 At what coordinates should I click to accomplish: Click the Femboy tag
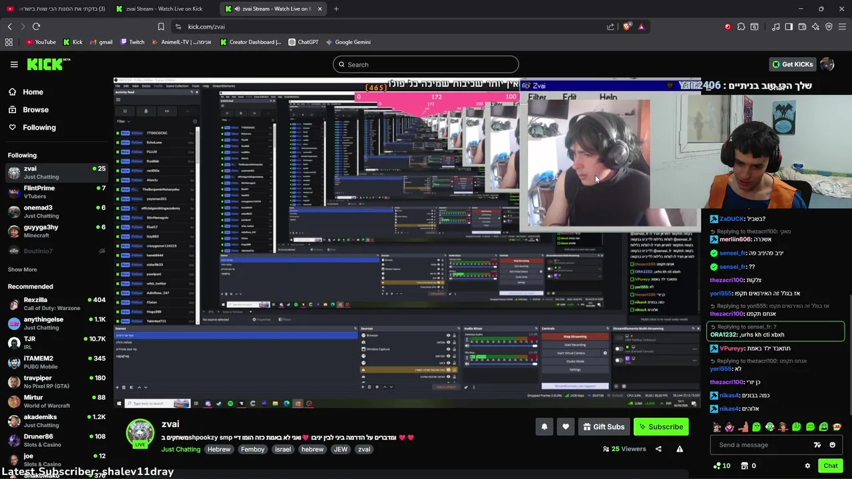pyautogui.click(x=252, y=449)
